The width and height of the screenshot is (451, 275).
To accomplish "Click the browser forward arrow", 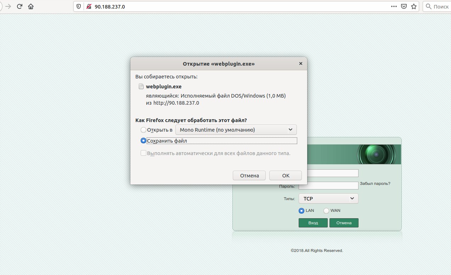I will coord(8,6).
